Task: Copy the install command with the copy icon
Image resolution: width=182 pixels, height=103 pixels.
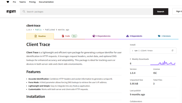Action: point(172,50)
